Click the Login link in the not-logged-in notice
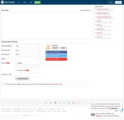124x120 pixels. click(x=61, y=84)
